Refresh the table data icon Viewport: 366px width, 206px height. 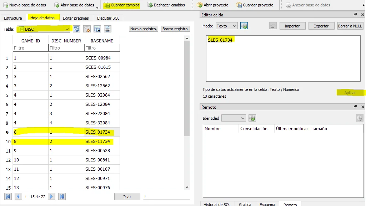[x=76, y=29]
